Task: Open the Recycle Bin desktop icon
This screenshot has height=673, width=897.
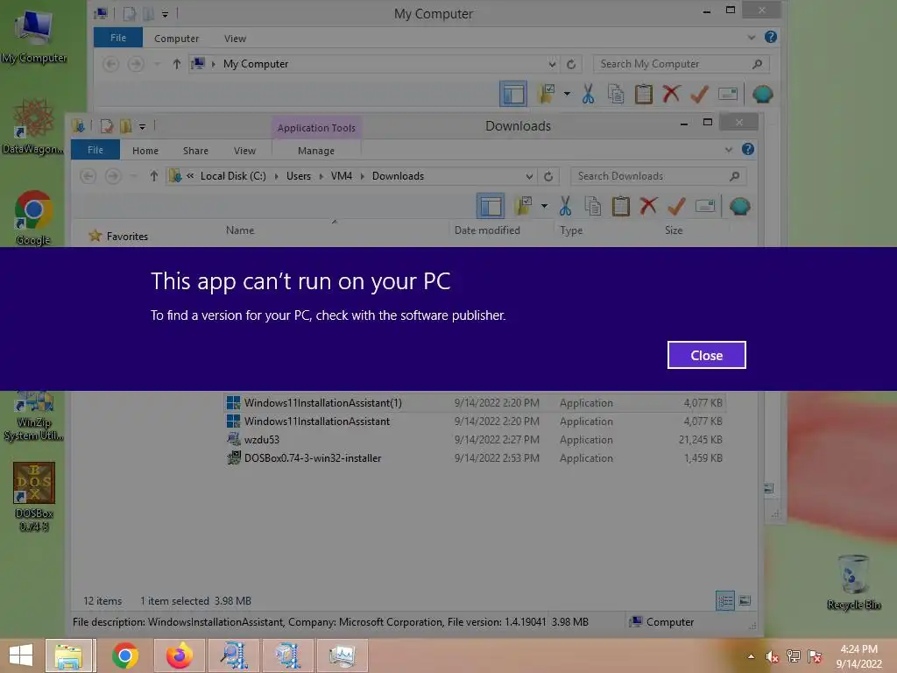Action: [x=853, y=583]
